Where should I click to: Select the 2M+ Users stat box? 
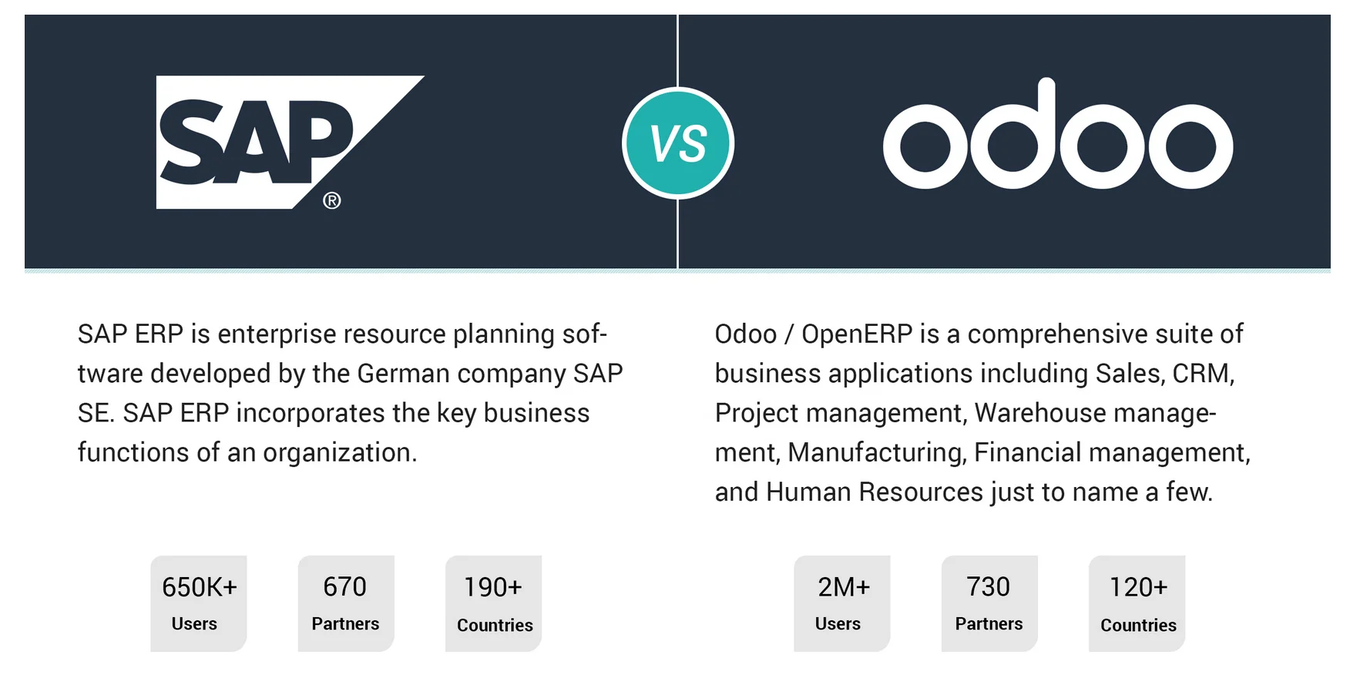click(842, 603)
